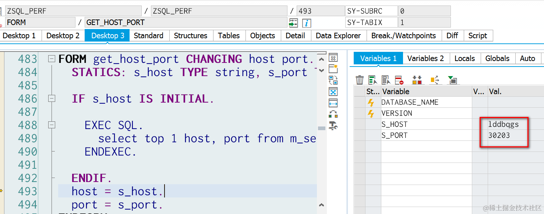Click the St... column header
The height and width of the screenshot is (214, 544).
[373, 92]
